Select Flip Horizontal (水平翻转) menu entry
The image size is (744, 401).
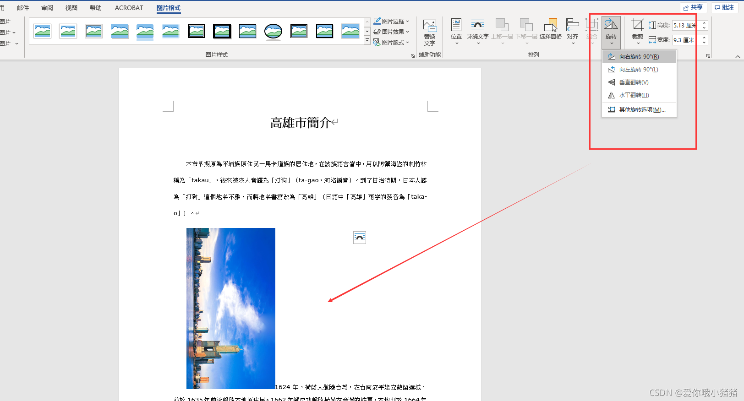pos(639,95)
